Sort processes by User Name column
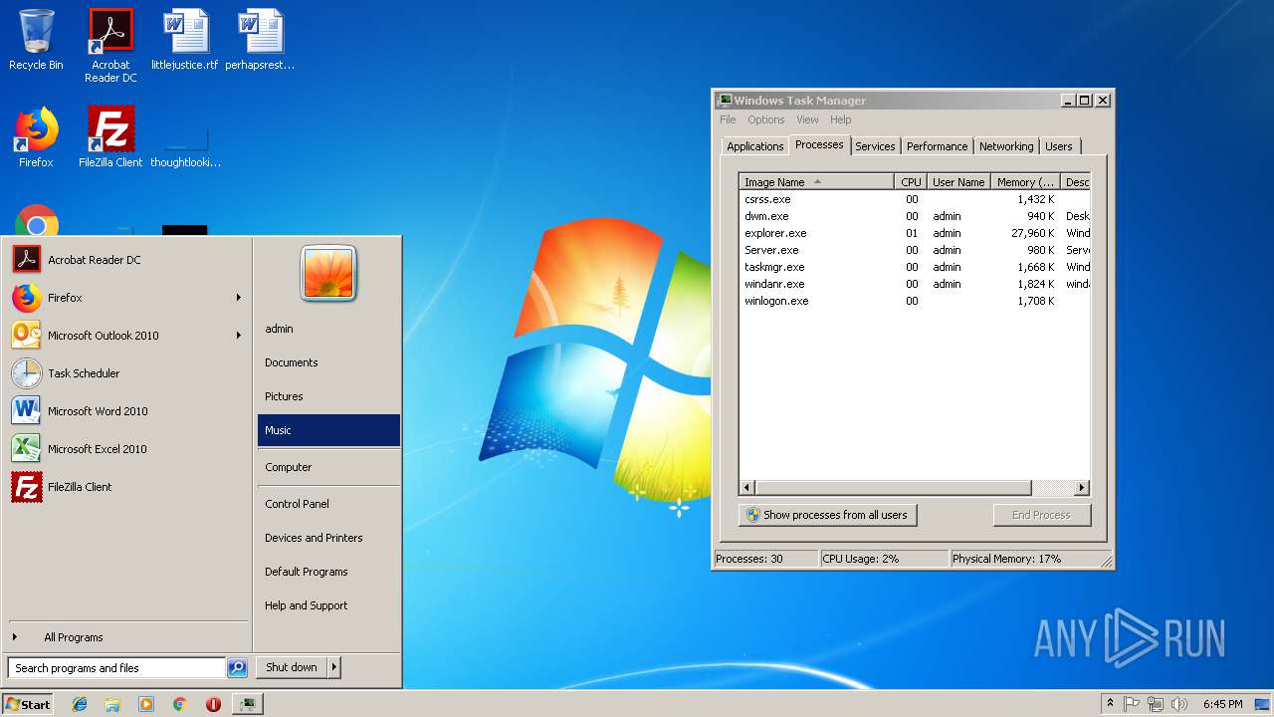1274x717 pixels. (958, 182)
